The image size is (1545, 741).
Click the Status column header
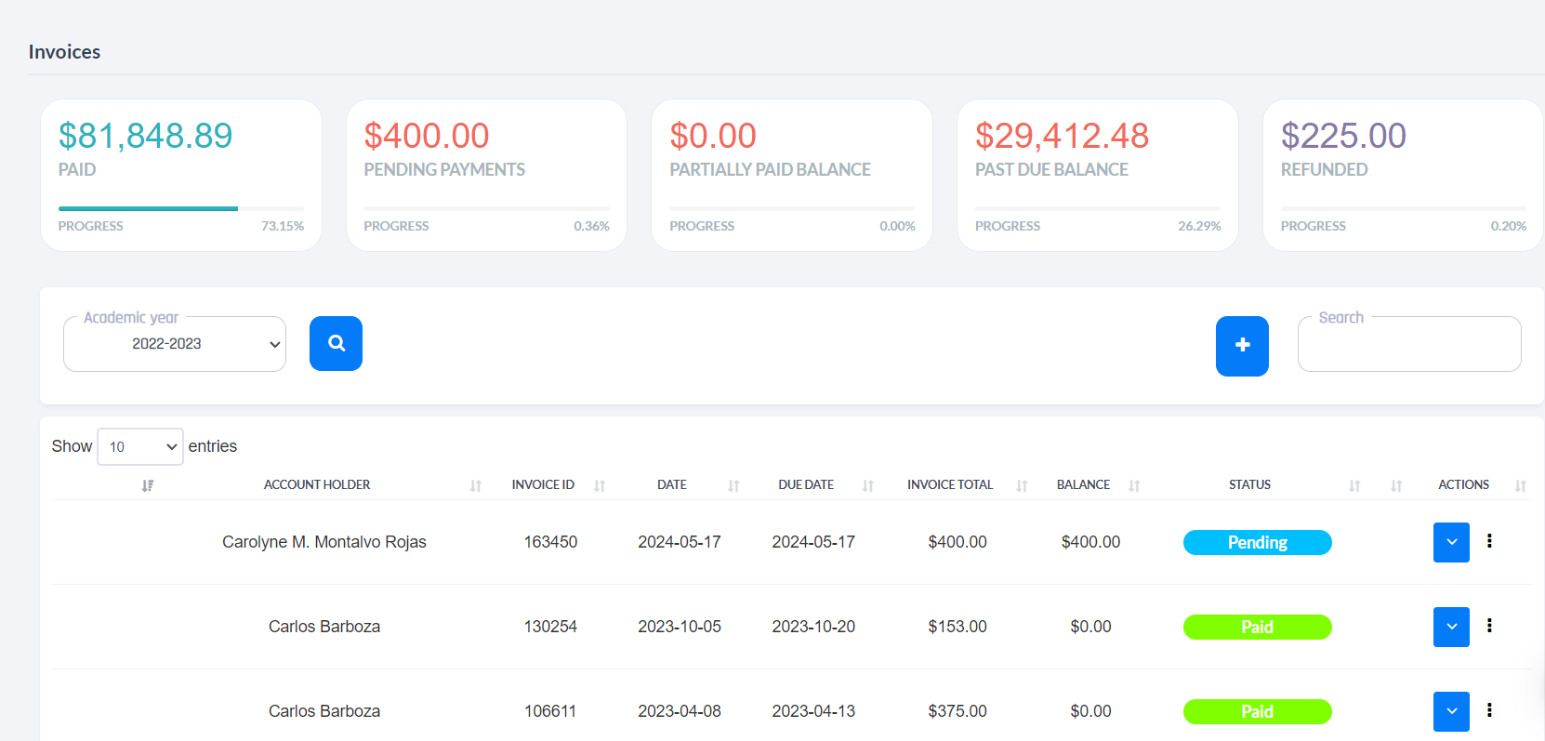point(1249,484)
